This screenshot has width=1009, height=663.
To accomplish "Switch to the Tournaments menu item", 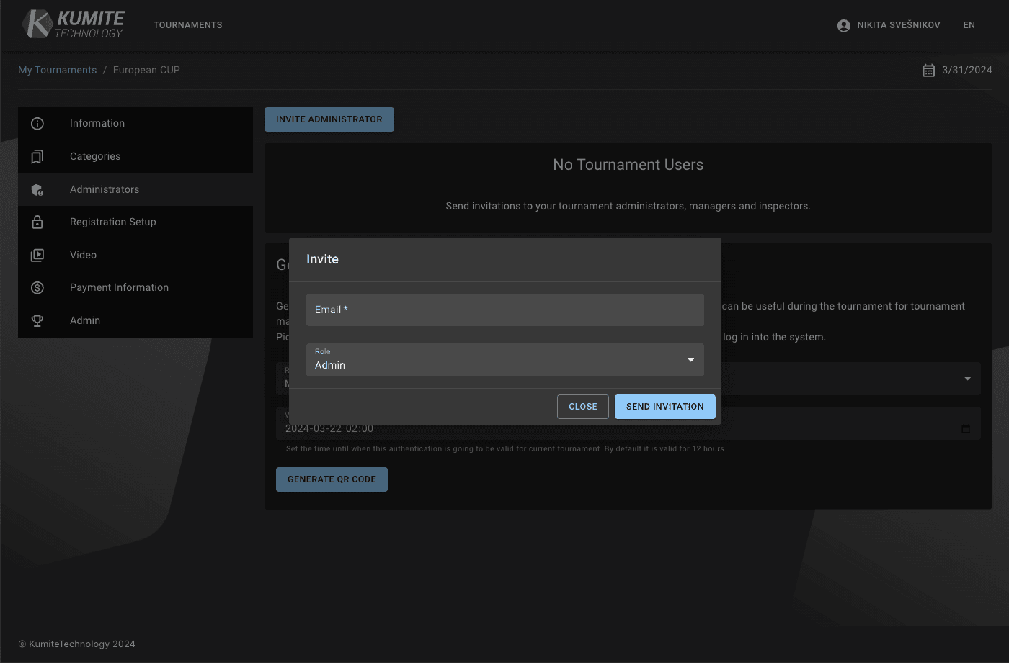I will (187, 24).
